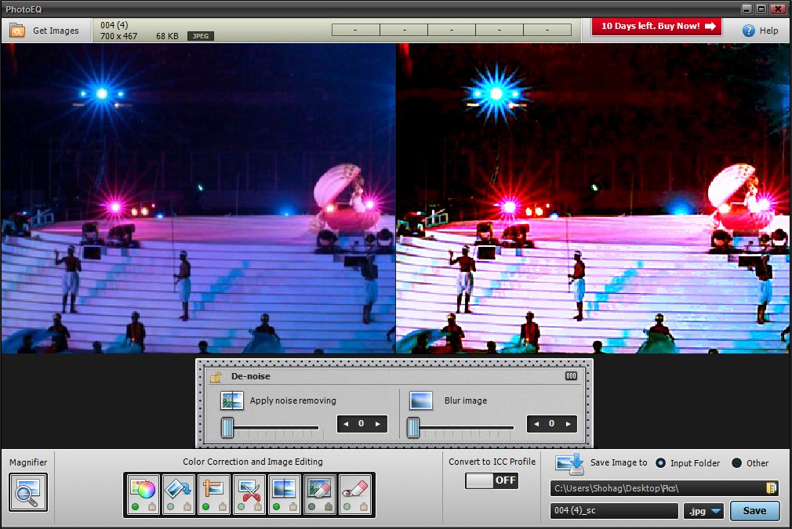This screenshot has height=529, width=792.
Task: Click the Apply noise removing icon
Action: pyautogui.click(x=231, y=400)
